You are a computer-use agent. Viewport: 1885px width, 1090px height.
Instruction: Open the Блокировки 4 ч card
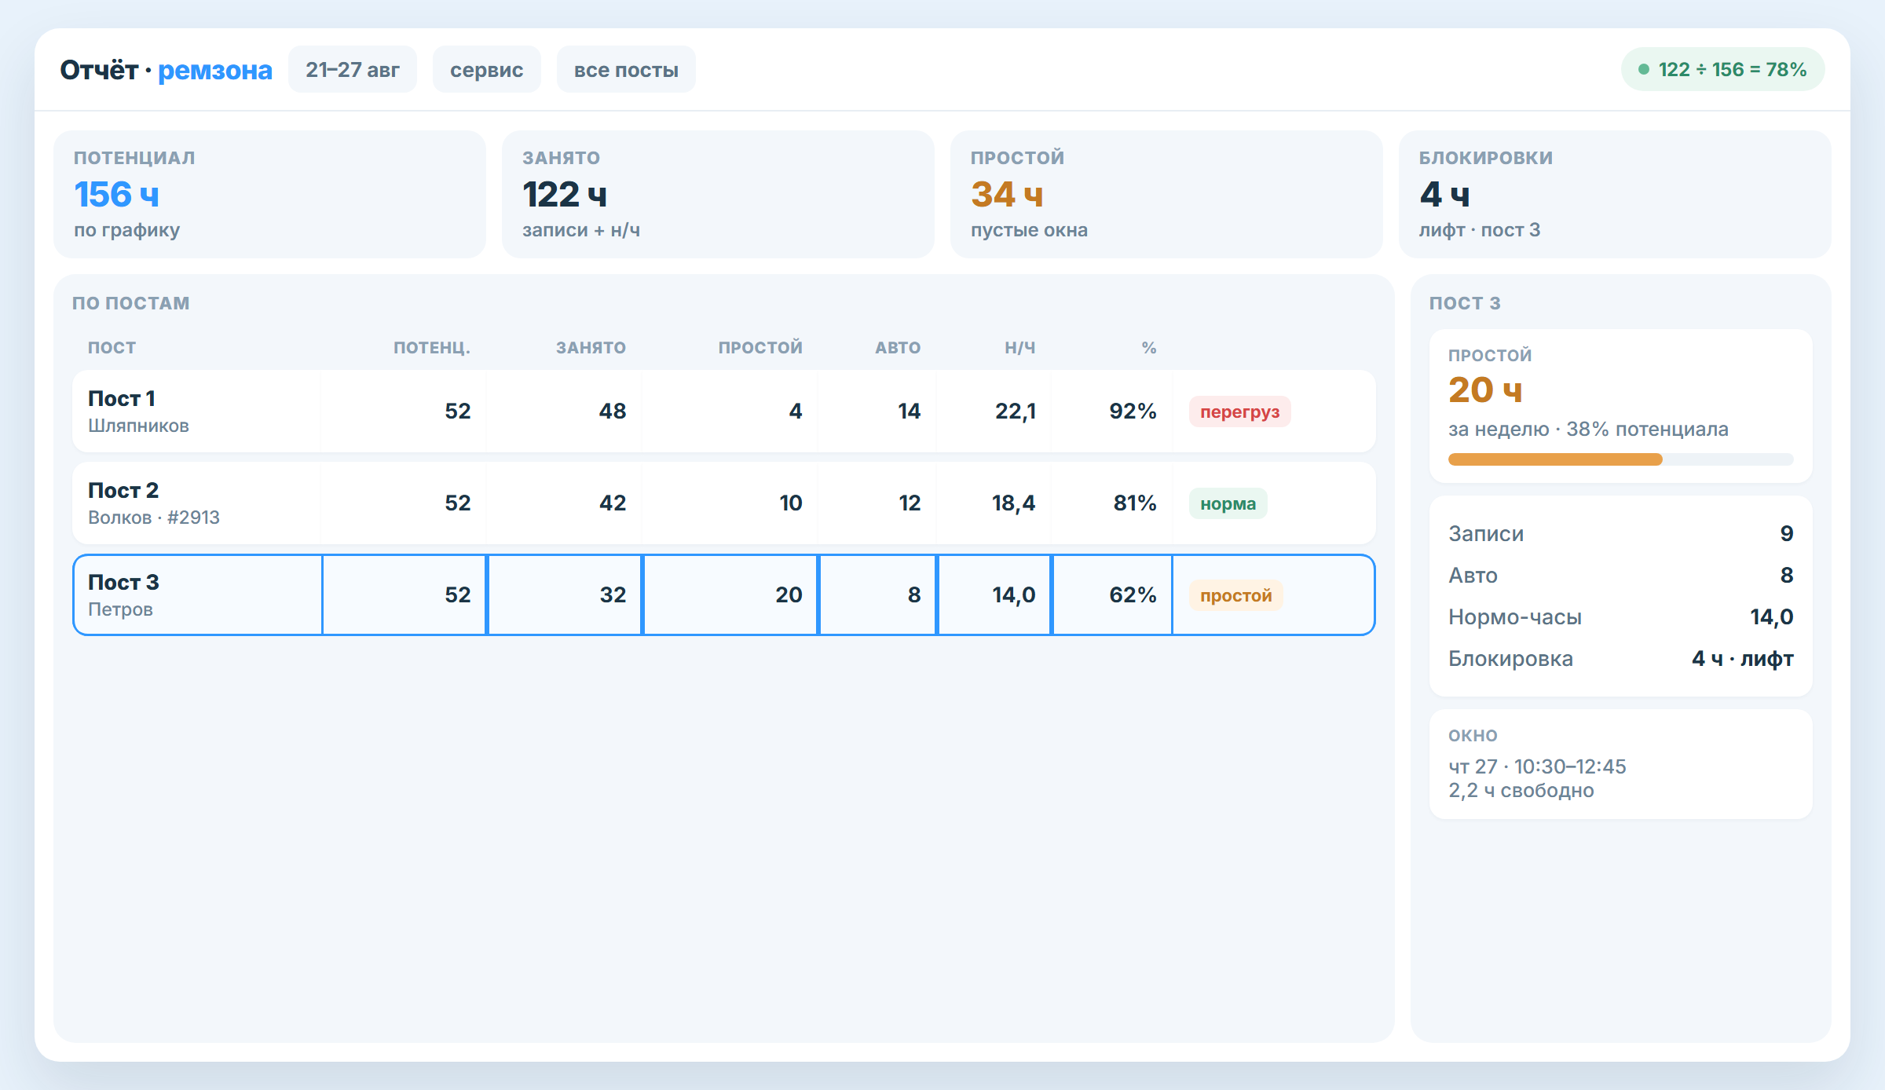(x=1615, y=194)
